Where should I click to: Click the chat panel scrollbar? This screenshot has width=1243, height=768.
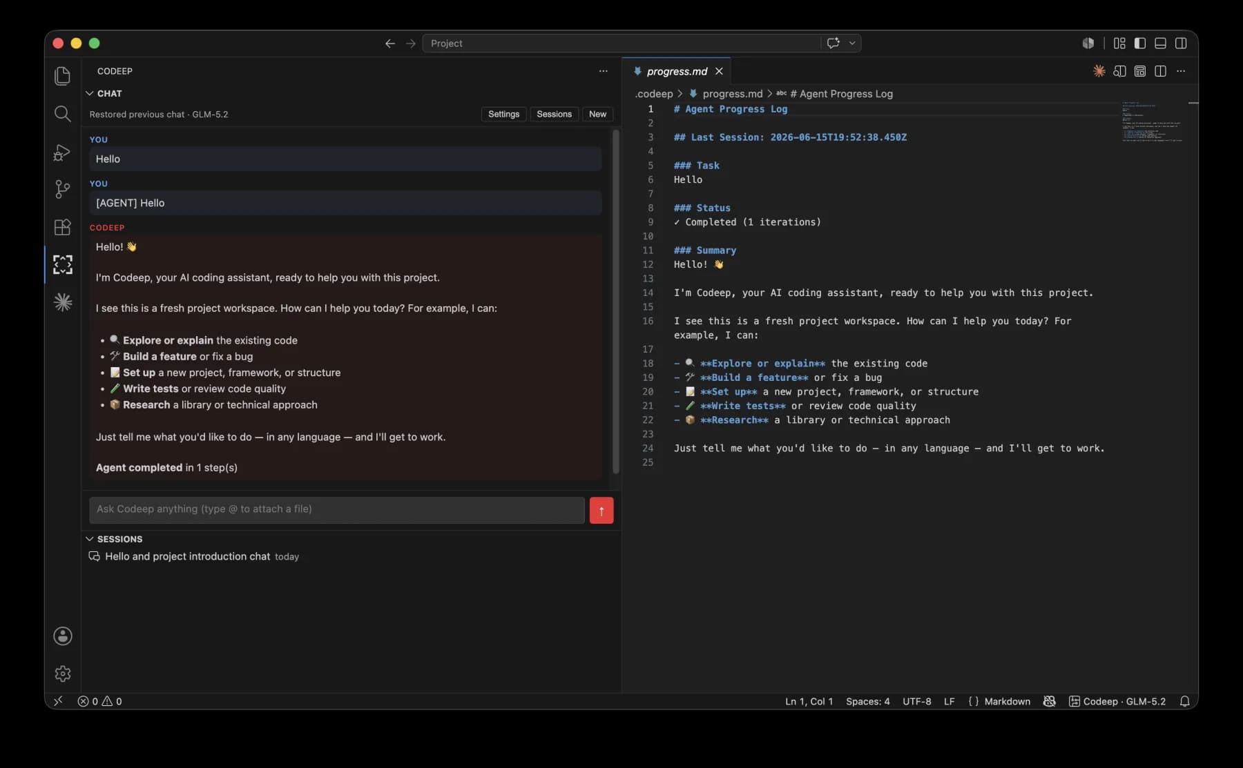[615, 302]
